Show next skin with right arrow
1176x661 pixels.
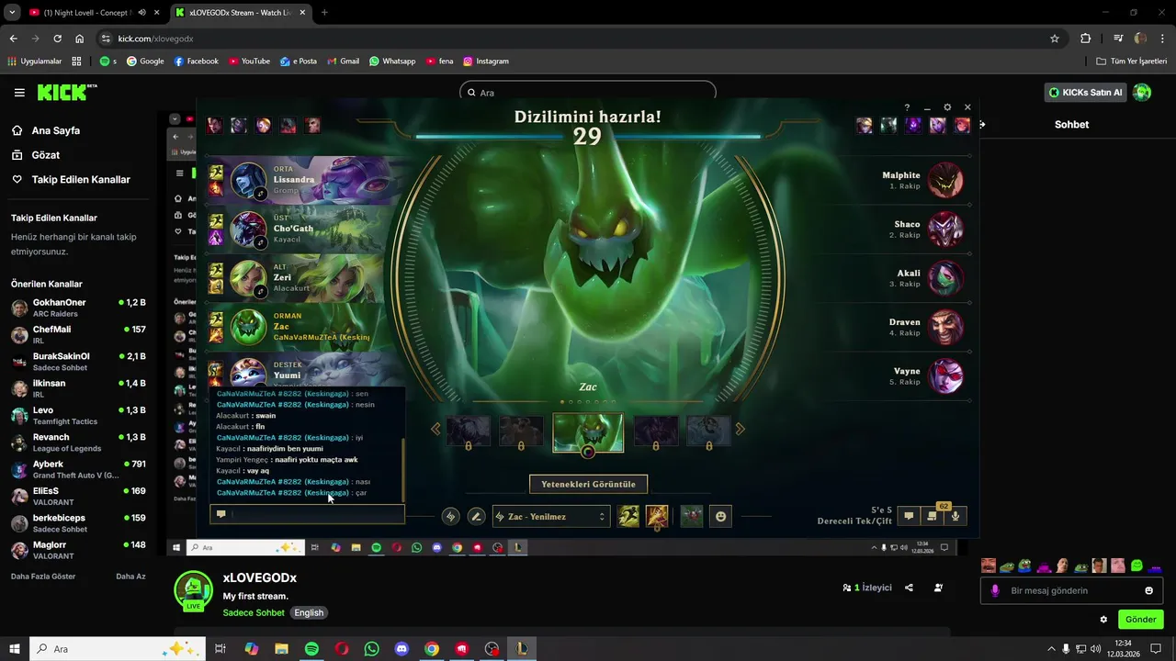click(740, 429)
